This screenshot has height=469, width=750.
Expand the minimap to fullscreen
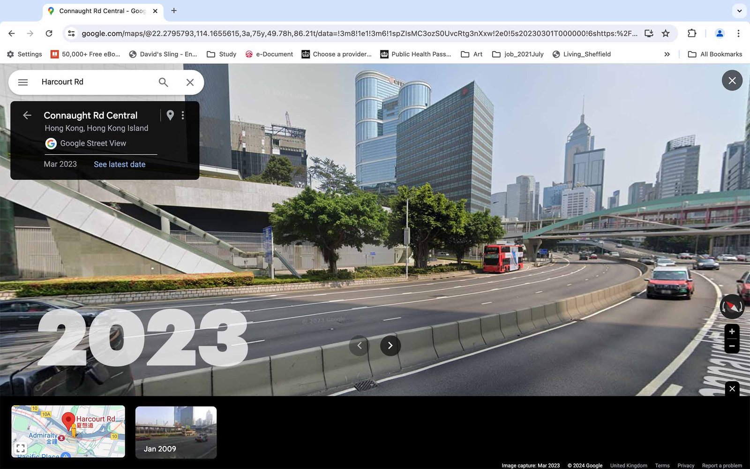click(x=21, y=448)
